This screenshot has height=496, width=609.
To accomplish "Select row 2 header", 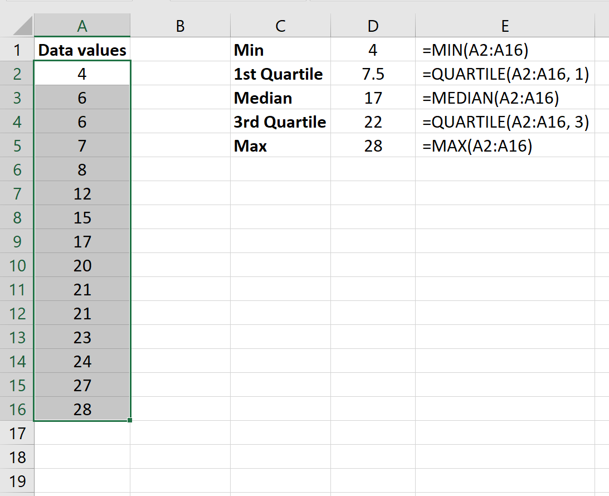I will pos(17,74).
